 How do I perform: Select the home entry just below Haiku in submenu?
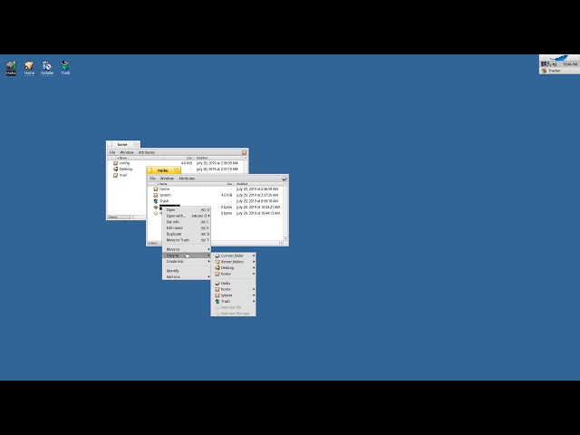[233, 289]
